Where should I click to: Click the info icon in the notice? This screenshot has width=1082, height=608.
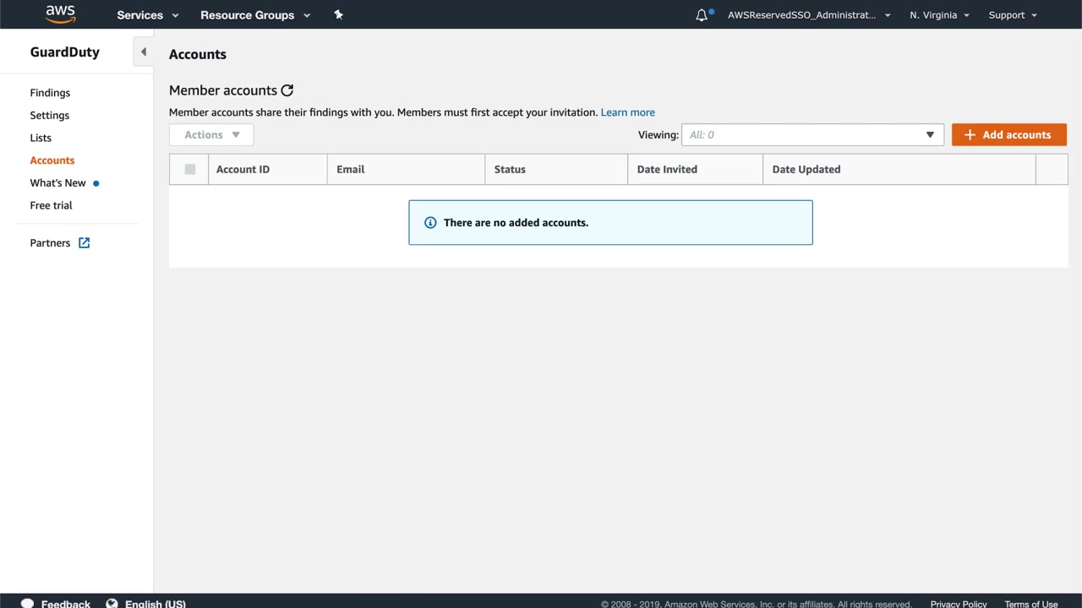[x=430, y=223]
